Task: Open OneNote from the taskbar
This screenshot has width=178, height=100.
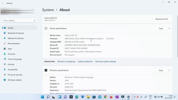Action: click(x=117, y=97)
